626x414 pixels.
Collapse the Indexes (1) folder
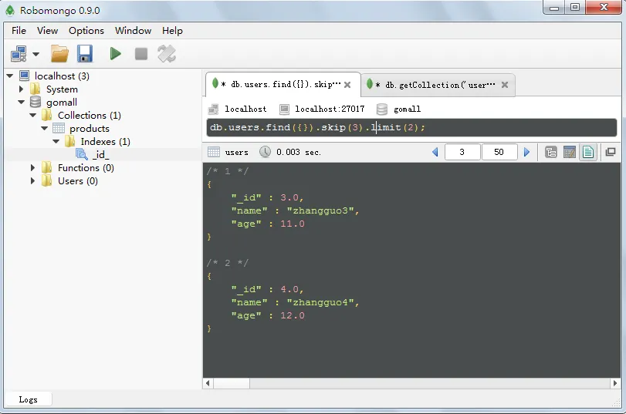pyautogui.click(x=56, y=142)
